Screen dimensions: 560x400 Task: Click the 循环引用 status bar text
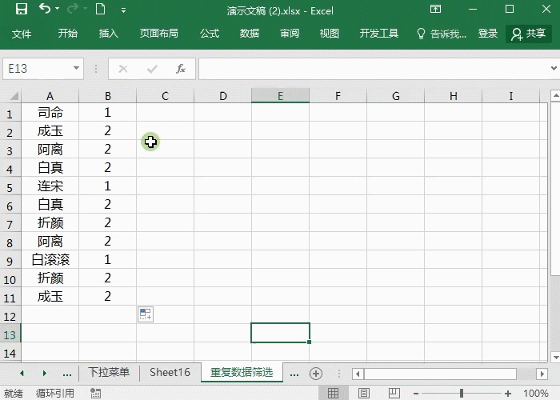pos(54,394)
